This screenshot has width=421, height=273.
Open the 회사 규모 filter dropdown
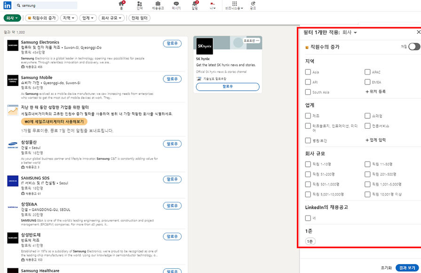pyautogui.click(x=112, y=18)
